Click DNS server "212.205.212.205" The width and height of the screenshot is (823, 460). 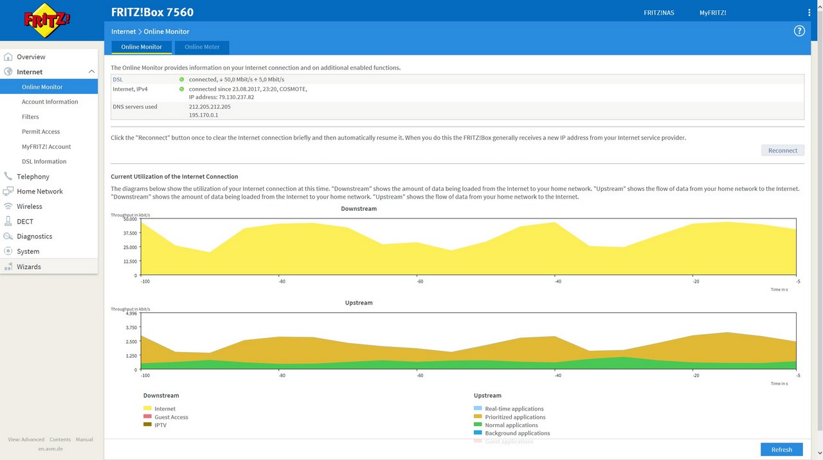coord(210,107)
